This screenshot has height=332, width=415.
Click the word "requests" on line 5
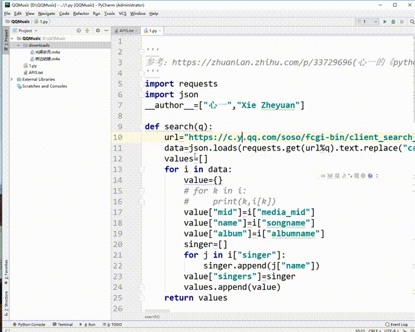(198, 84)
